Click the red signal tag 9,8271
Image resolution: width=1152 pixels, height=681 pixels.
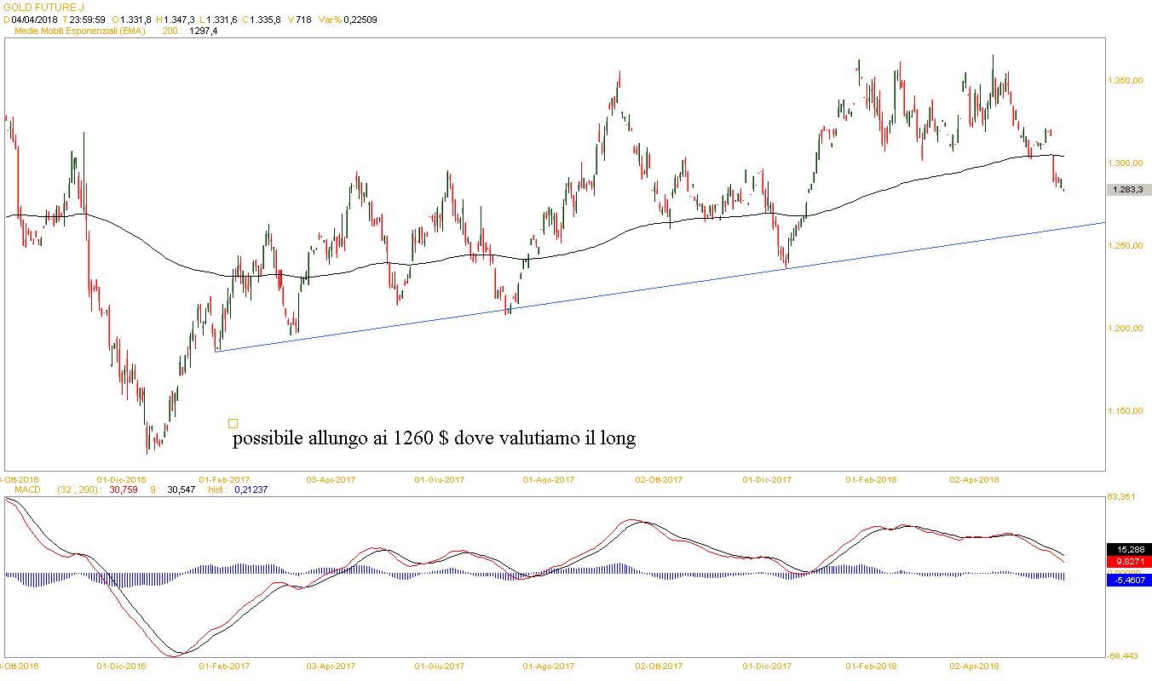(x=1129, y=562)
